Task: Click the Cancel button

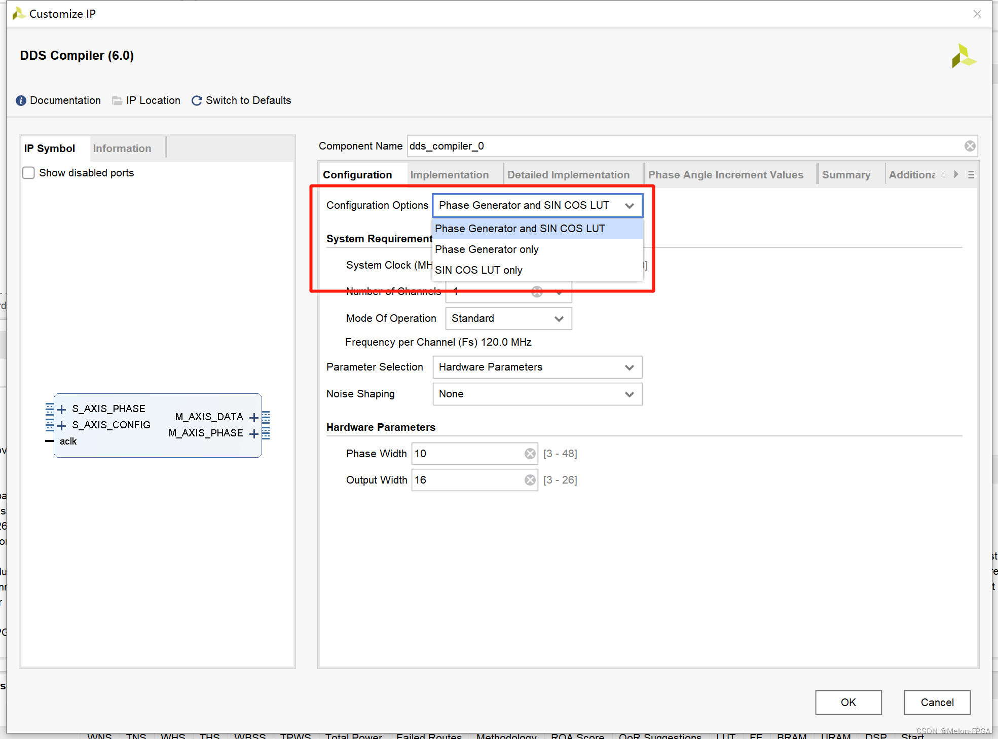Action: [x=937, y=703]
